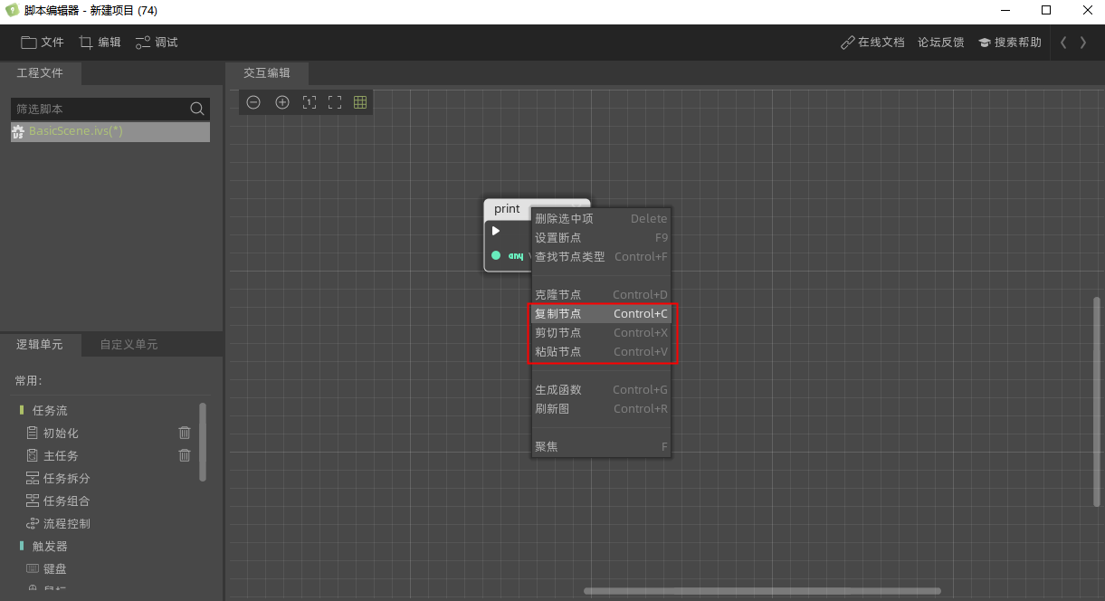This screenshot has width=1105, height=601.
Task: Choose 刷新图 from context menu
Action: tap(601, 408)
